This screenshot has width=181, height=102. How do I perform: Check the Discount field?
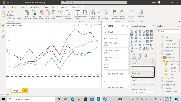point(162,51)
